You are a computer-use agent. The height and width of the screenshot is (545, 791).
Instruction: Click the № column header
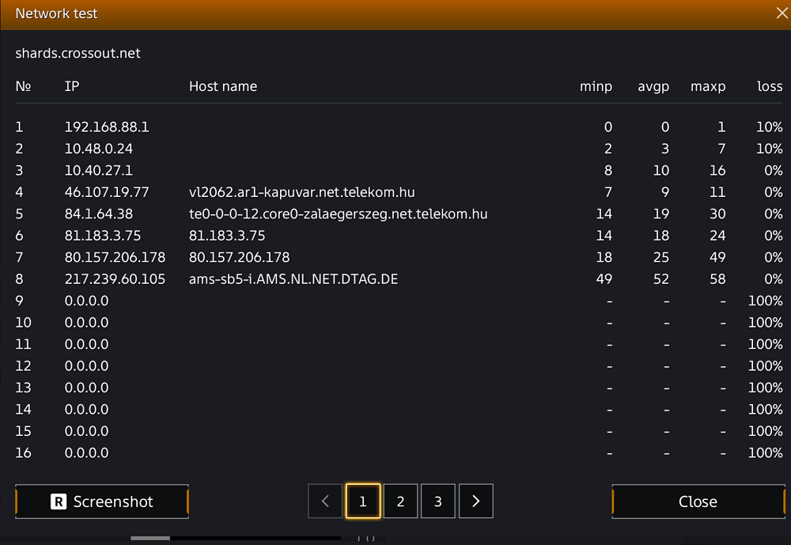click(x=23, y=86)
